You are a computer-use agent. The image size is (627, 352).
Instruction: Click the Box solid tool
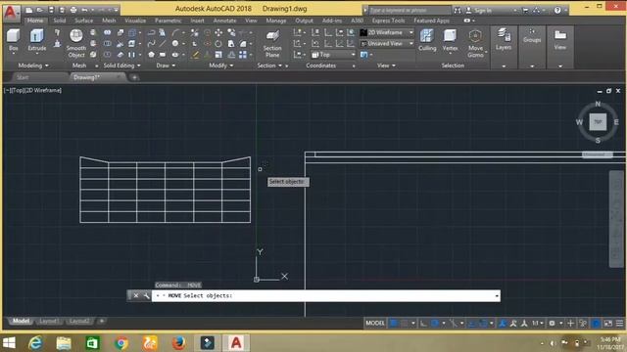[13, 40]
